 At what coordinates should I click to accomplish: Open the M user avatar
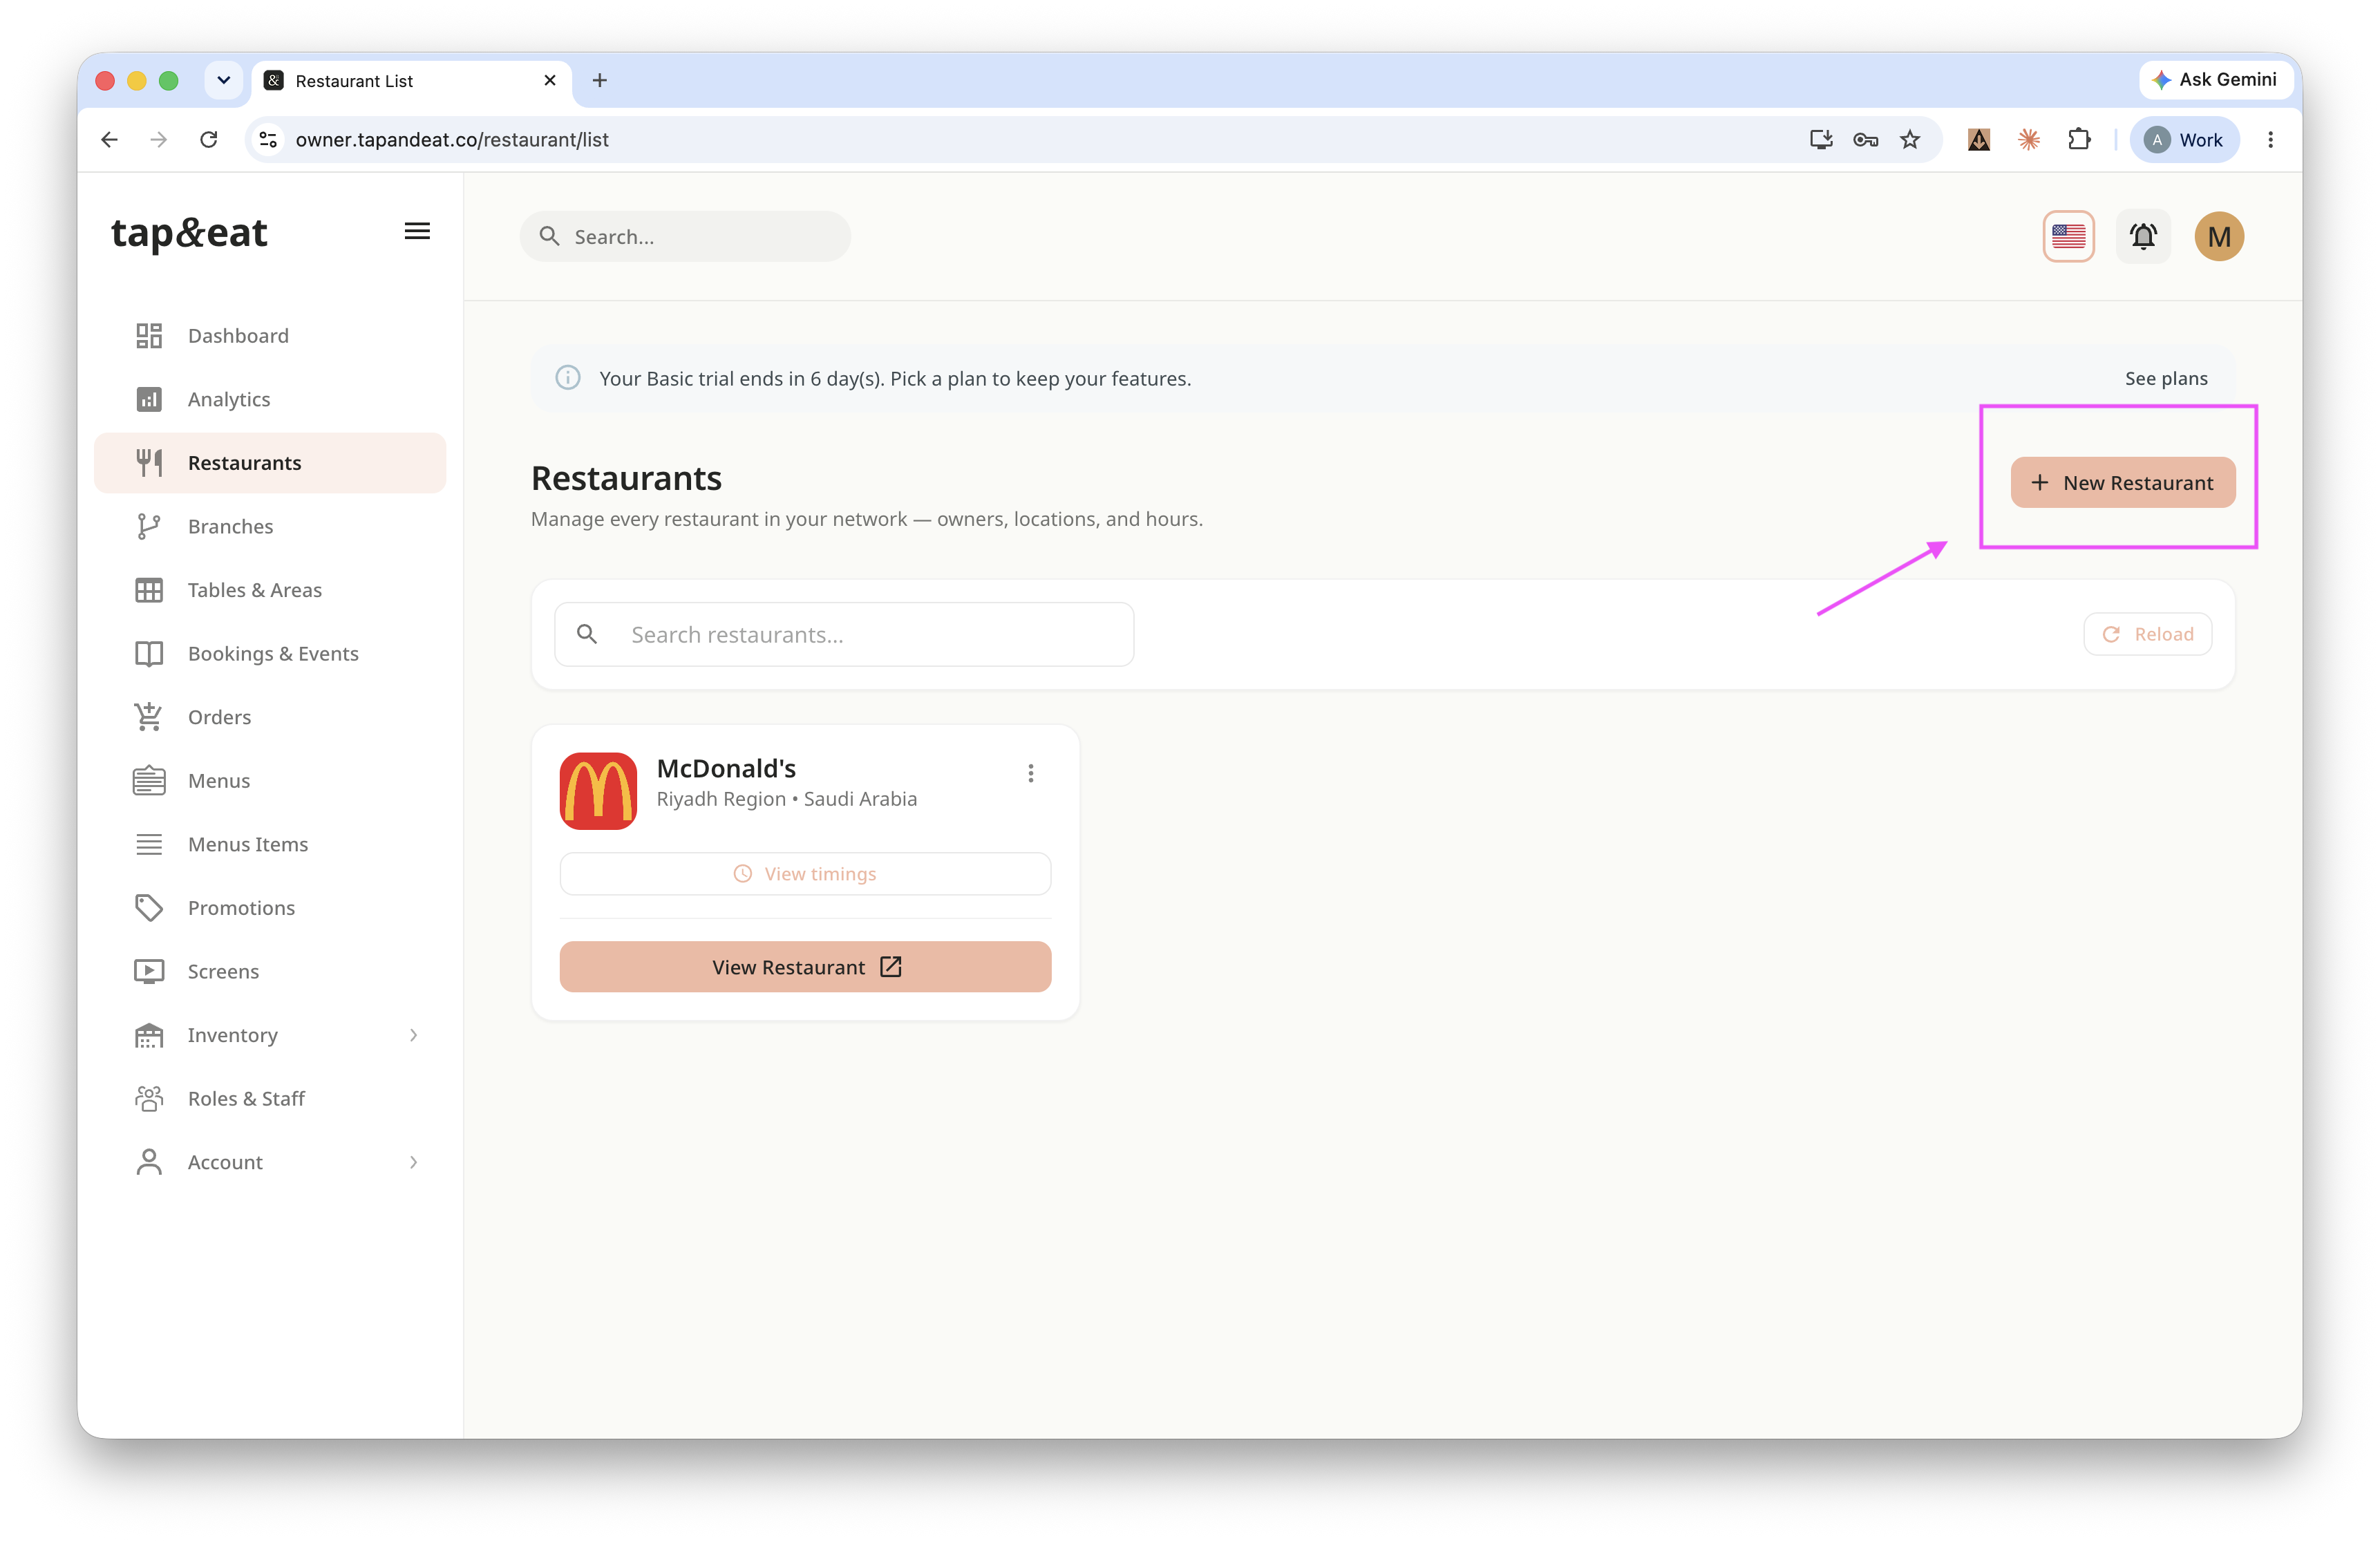(2218, 237)
